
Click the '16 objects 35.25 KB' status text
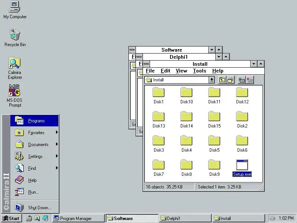[x=164, y=187]
